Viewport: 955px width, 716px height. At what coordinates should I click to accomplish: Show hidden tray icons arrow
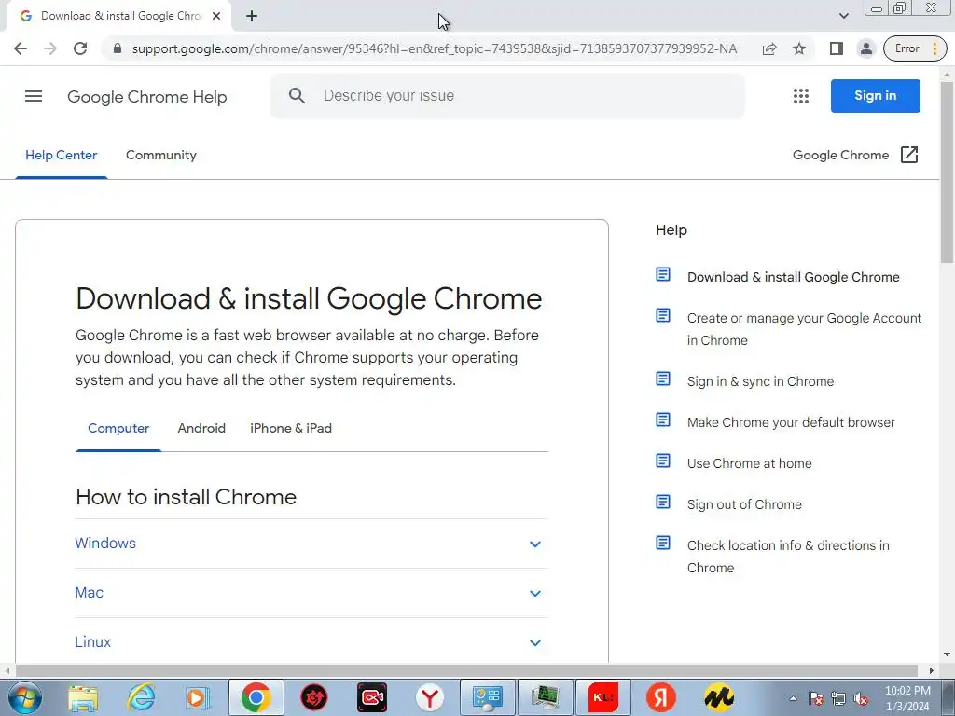coord(793,699)
